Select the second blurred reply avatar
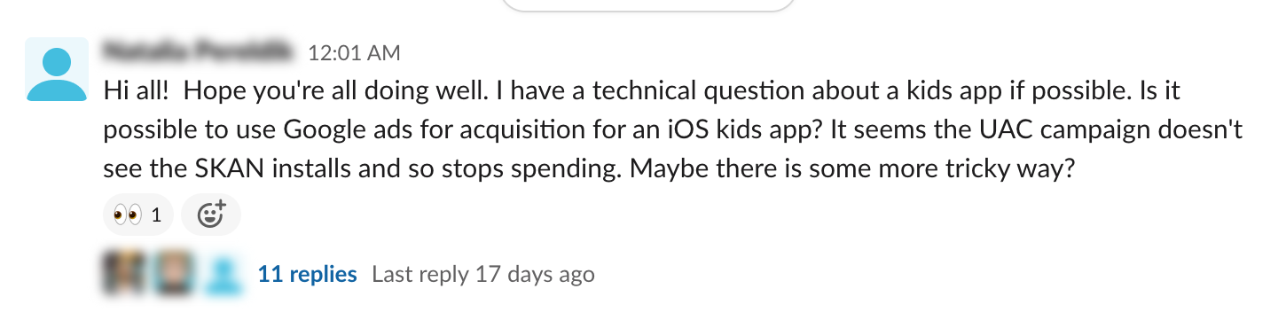This screenshot has width=1286, height=328. tap(175, 274)
